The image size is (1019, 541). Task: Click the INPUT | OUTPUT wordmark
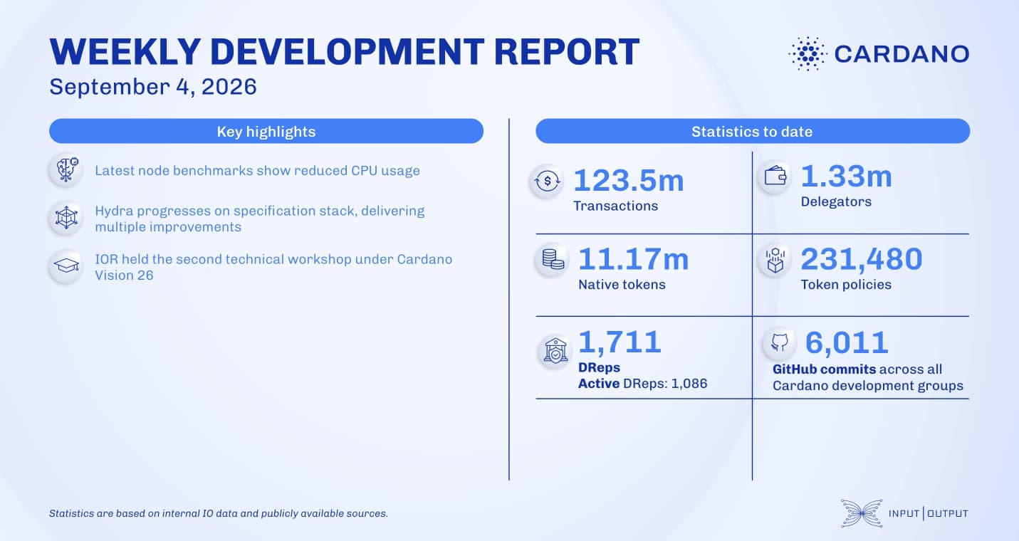click(x=929, y=513)
